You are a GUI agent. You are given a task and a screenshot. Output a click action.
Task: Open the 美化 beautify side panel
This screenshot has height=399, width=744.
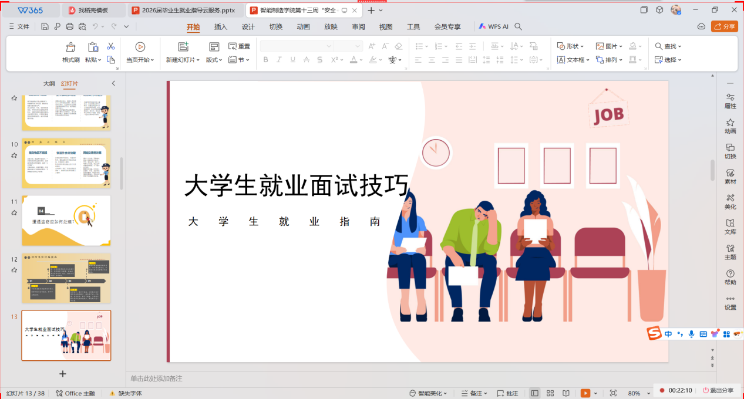(730, 202)
